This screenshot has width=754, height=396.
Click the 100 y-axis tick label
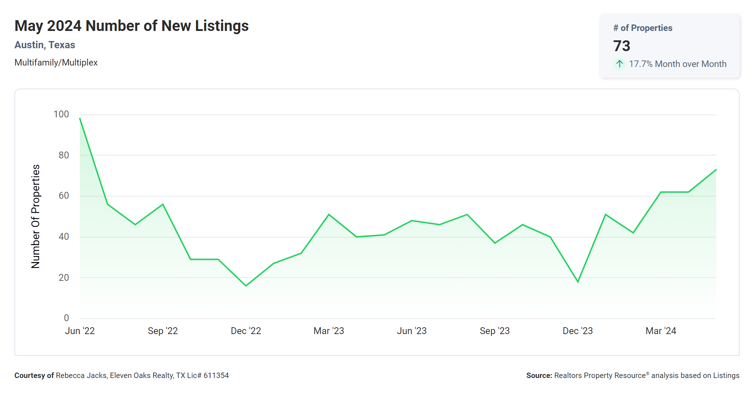pyautogui.click(x=61, y=114)
